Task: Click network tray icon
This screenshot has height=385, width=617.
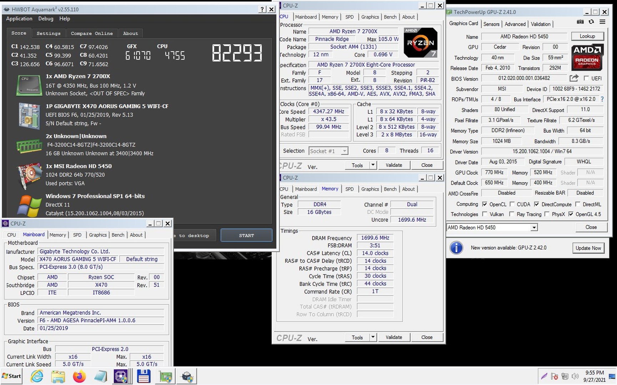Action: pos(565,376)
